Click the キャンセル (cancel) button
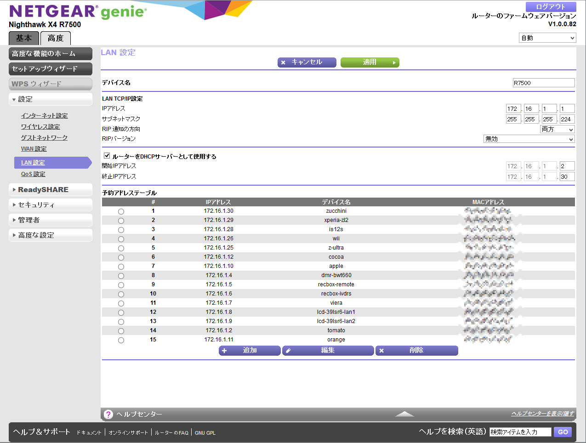The image size is (586, 443). coord(307,62)
